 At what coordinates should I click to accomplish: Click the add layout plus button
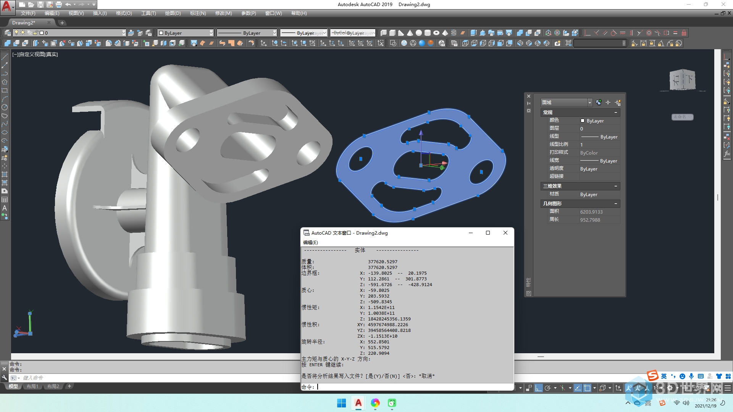69,386
